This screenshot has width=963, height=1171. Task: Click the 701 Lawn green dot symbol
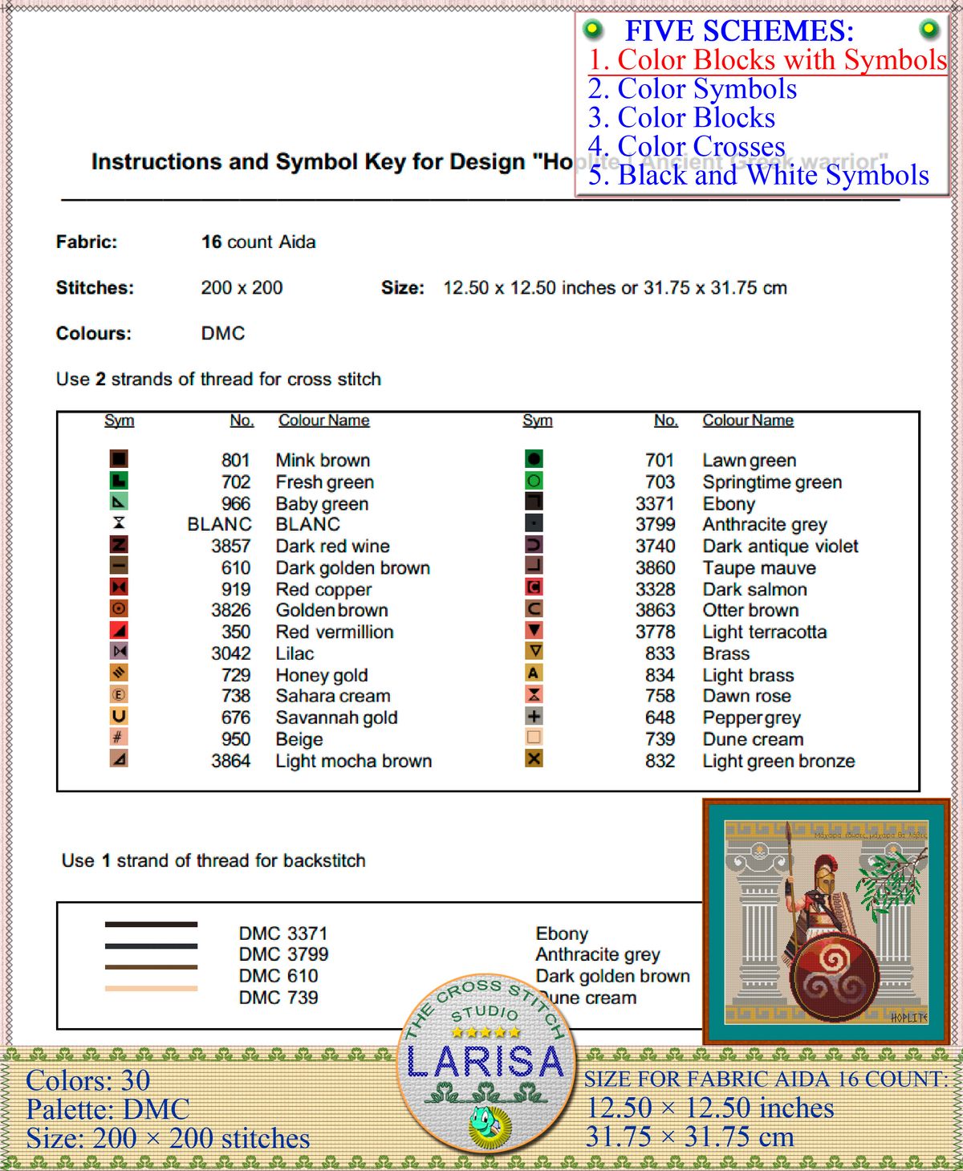[x=534, y=459]
